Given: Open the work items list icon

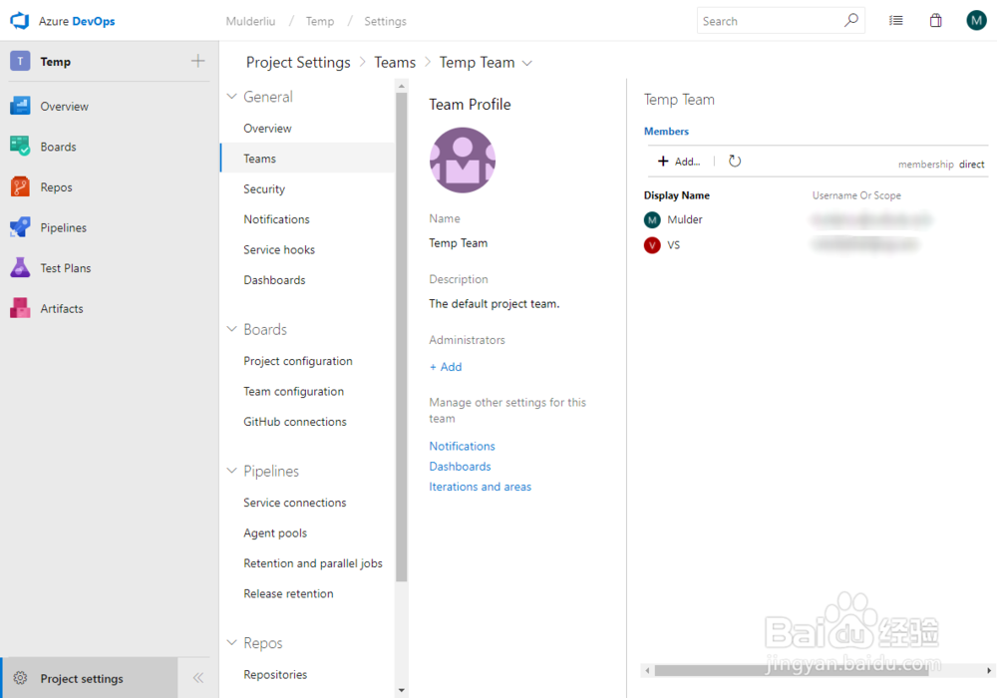Looking at the screenshot, I should [895, 20].
